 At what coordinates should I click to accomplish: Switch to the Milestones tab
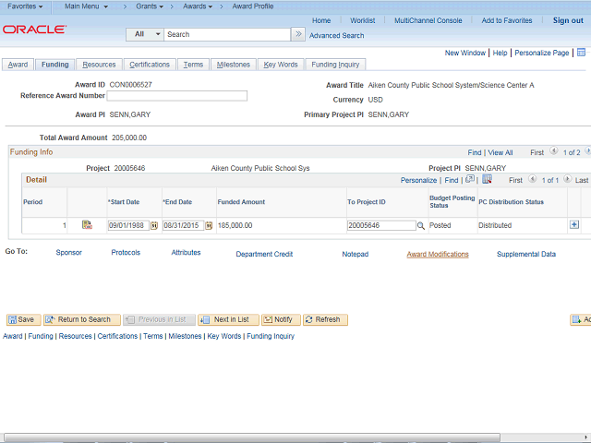(x=234, y=65)
